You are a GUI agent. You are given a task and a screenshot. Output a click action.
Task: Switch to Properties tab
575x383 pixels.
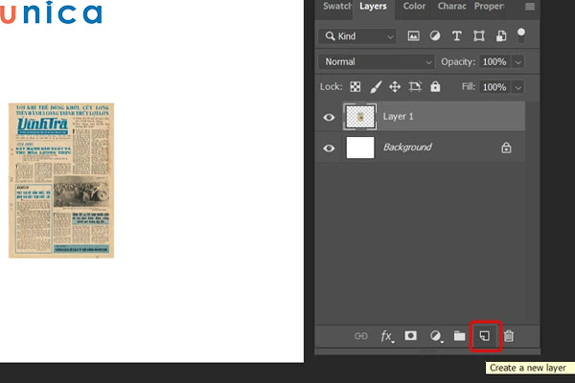[x=489, y=7]
